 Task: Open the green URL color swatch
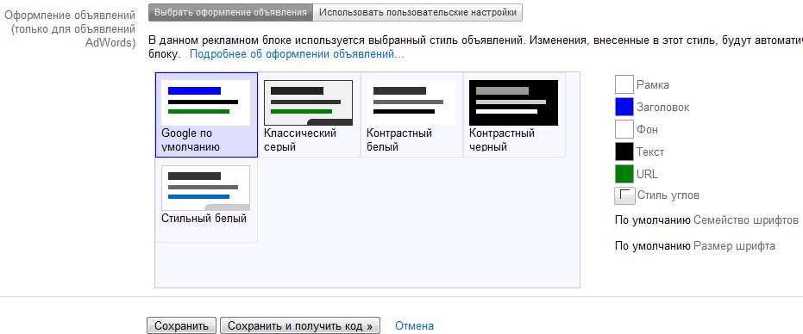(624, 174)
